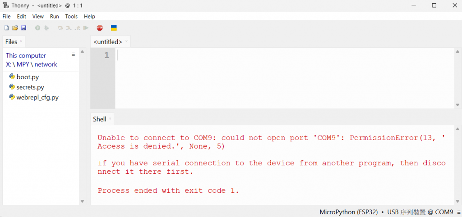462x217 pixels.
Task: Open the Run menu
Action: (x=55, y=17)
